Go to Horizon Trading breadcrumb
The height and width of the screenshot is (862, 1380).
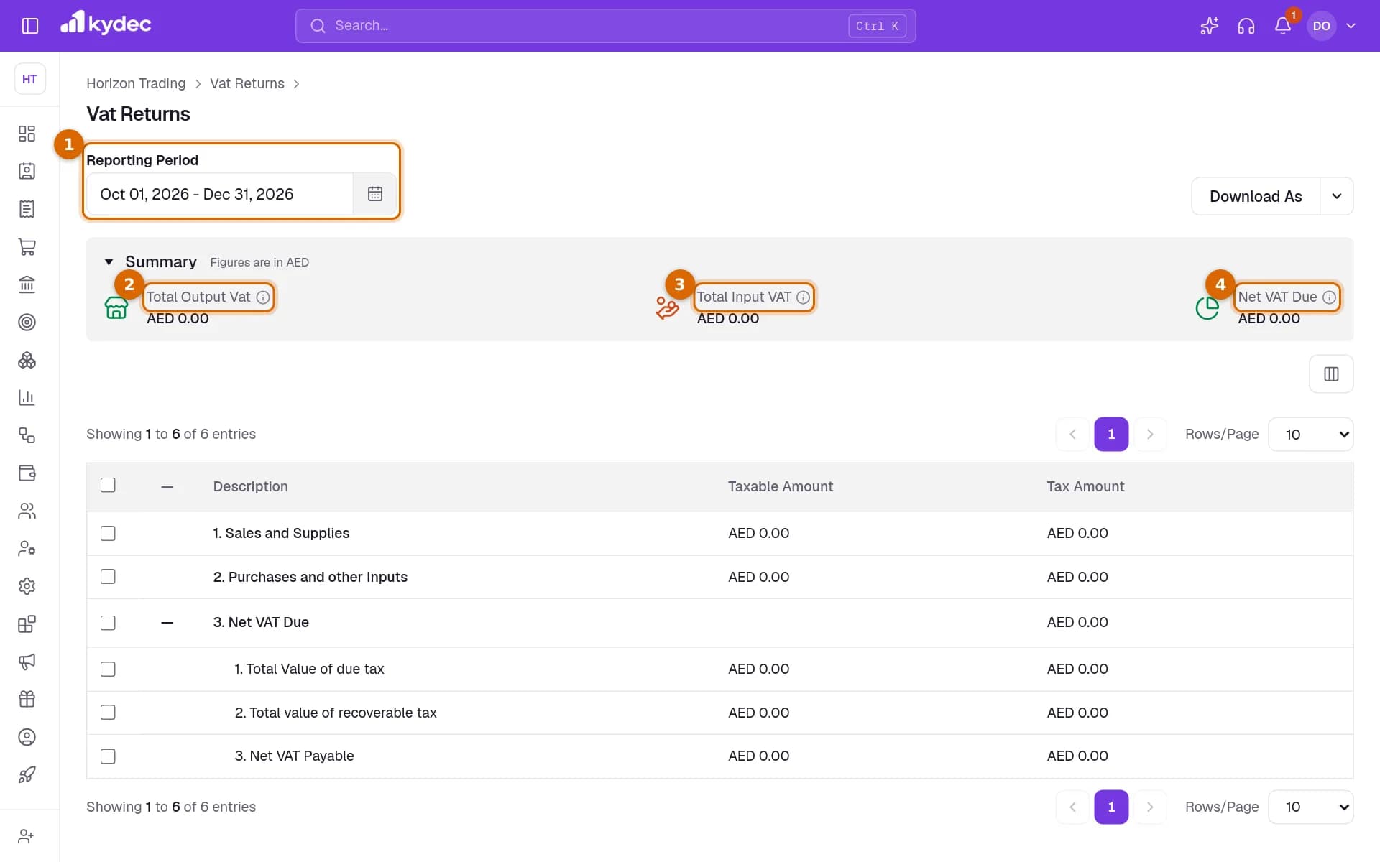136,83
